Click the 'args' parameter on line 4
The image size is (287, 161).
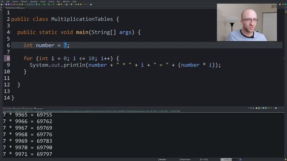coord(126,32)
